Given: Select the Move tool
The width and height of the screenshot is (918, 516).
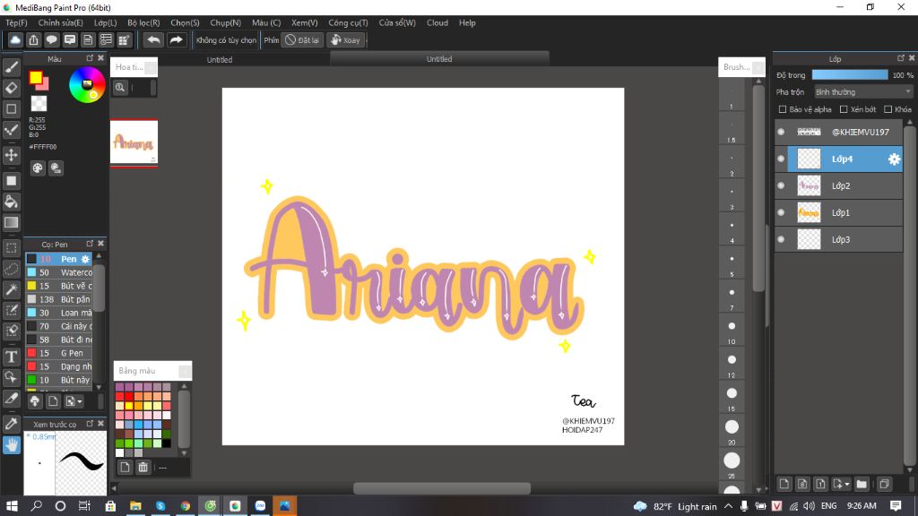Looking at the screenshot, I should point(11,155).
